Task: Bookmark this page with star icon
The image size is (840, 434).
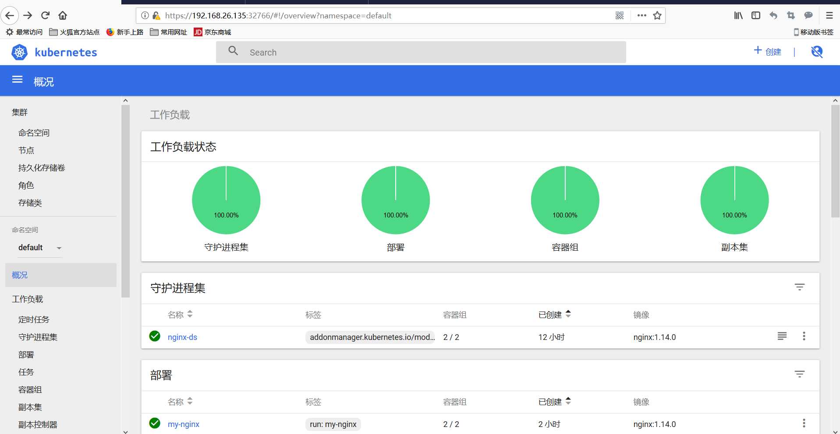Action: (657, 15)
